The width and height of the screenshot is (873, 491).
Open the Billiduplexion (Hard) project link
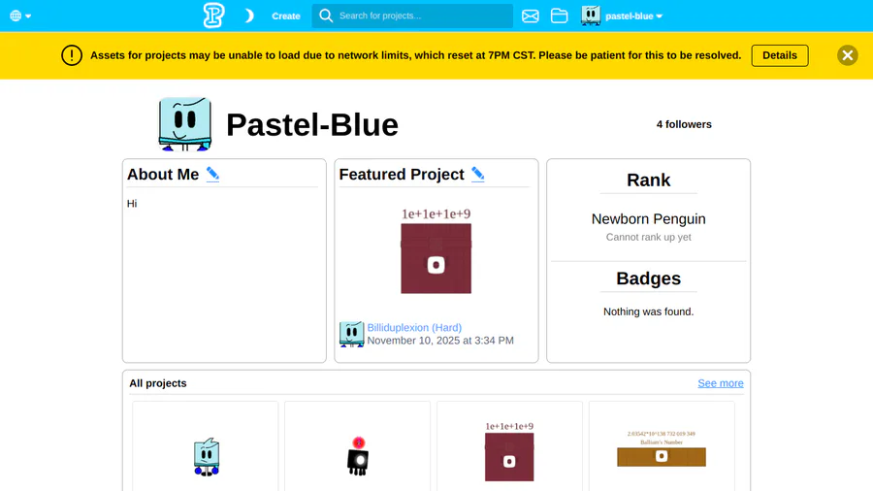[414, 328]
